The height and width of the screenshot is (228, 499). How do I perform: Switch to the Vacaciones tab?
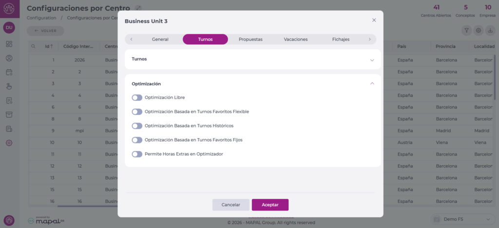click(295, 39)
